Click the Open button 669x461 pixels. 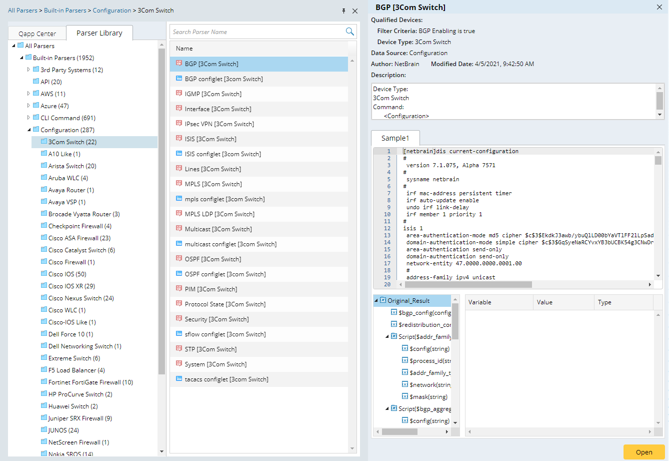point(644,451)
